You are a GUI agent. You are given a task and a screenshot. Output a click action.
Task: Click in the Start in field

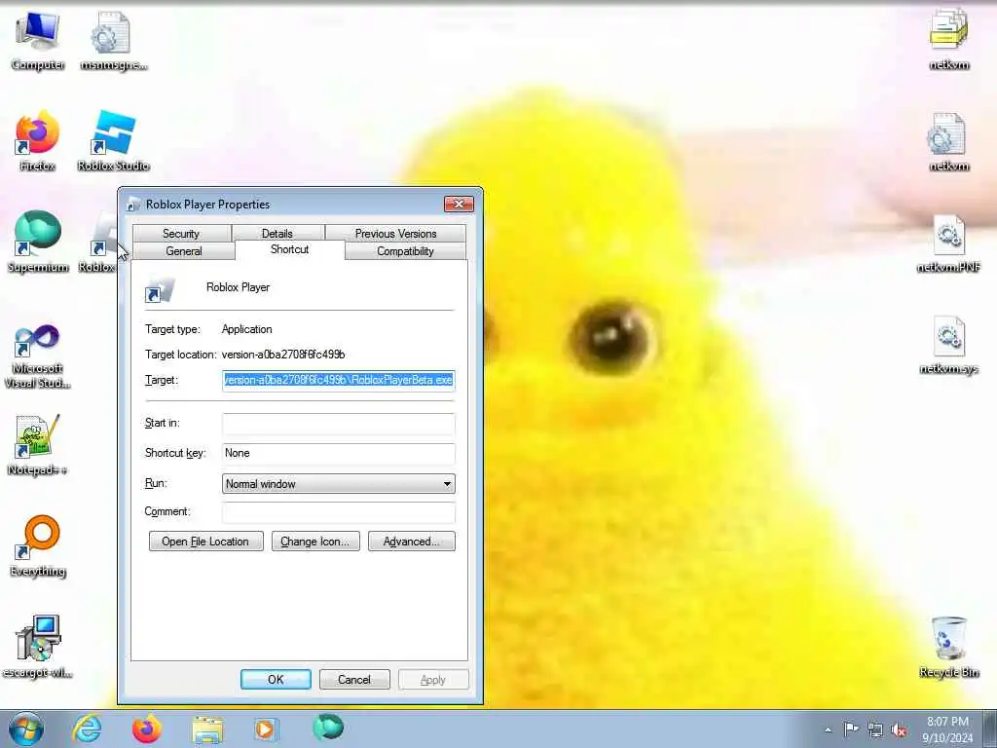click(x=338, y=423)
